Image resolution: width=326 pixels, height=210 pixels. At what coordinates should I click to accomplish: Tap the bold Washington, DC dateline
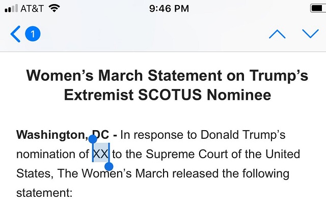tap(63, 135)
